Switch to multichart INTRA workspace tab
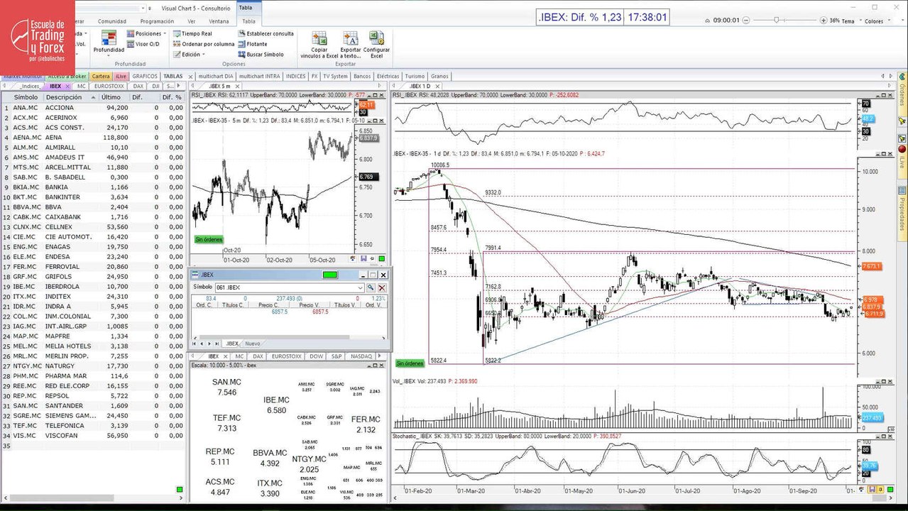The image size is (908, 511). coord(259,76)
